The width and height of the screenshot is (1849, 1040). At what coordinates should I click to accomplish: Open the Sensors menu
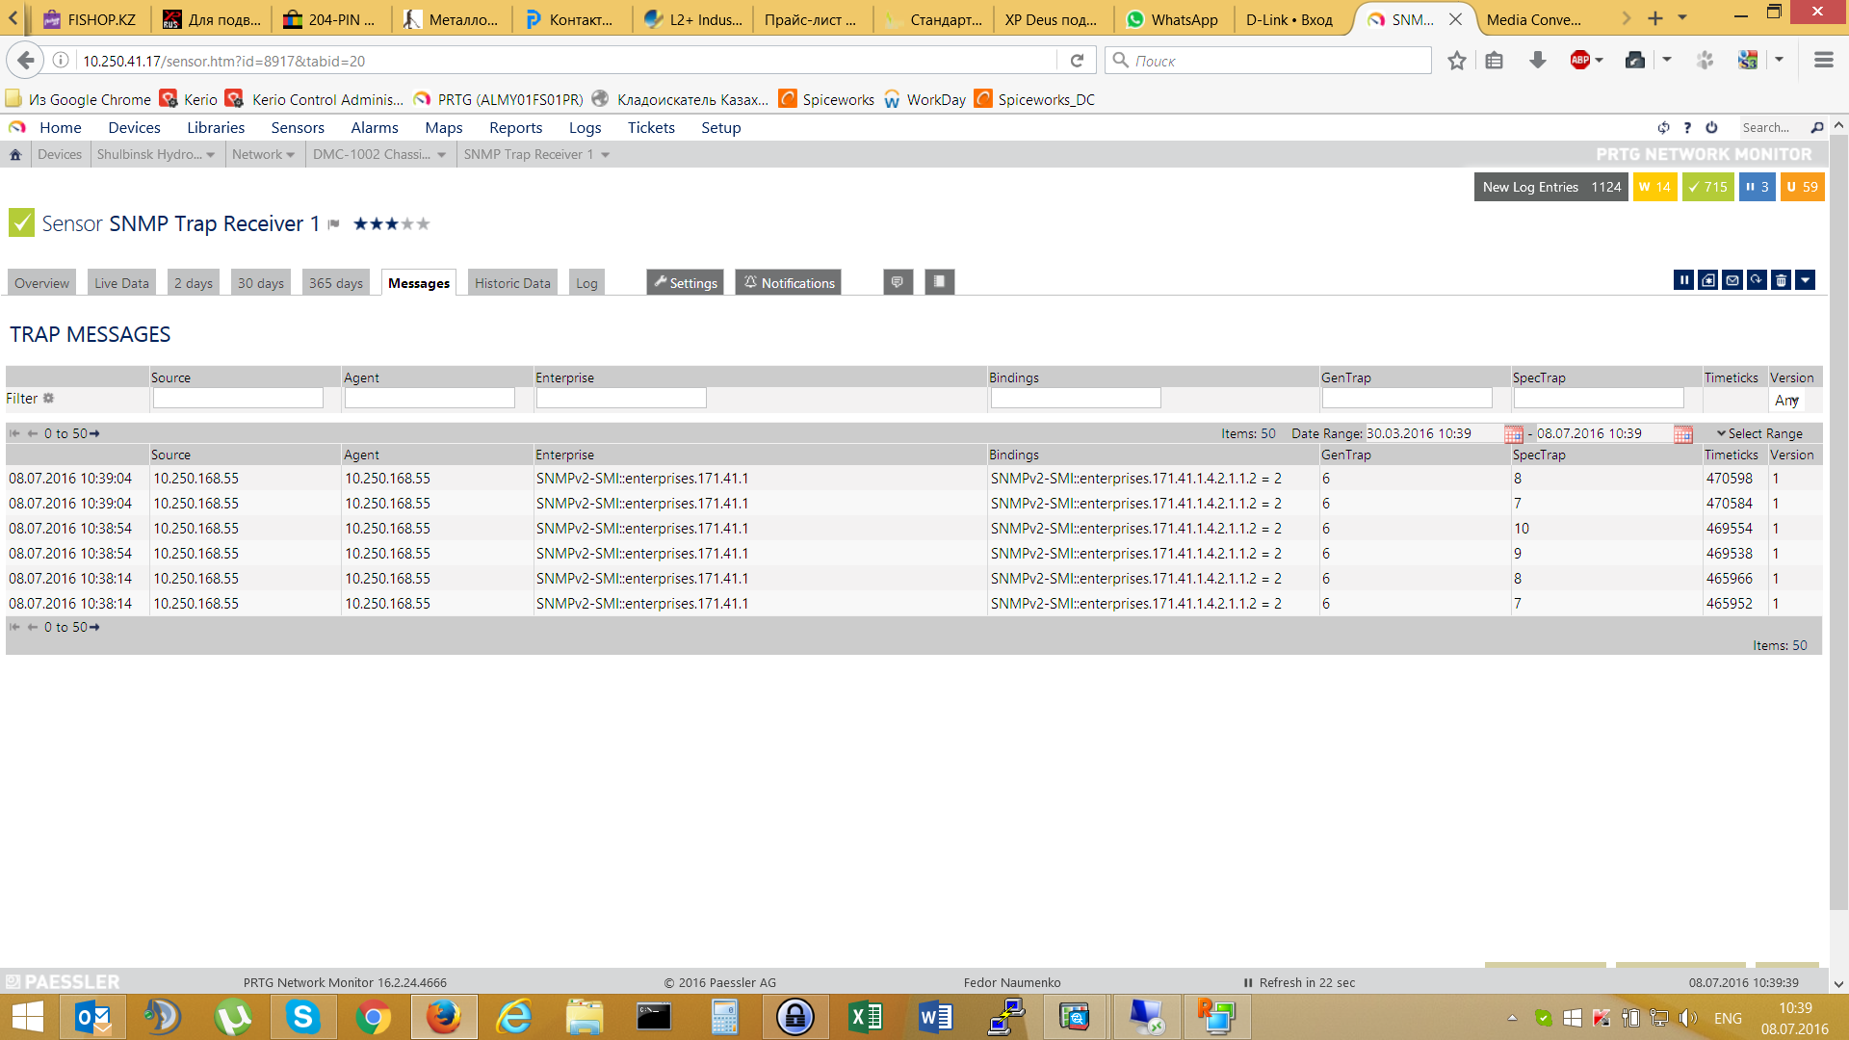[298, 127]
